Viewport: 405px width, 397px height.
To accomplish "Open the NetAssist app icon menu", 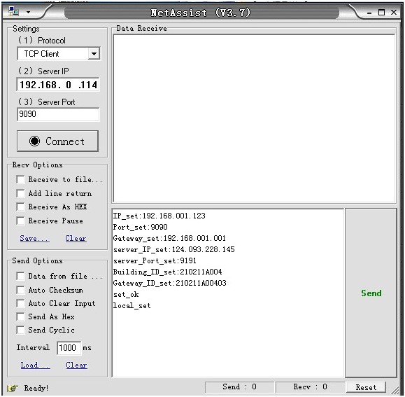I will coord(13,12).
